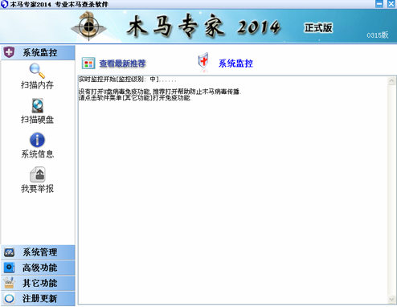Screen dimensions: 397x307
Task: Minimize the 木马专家2014 window
Action: [379, 4]
